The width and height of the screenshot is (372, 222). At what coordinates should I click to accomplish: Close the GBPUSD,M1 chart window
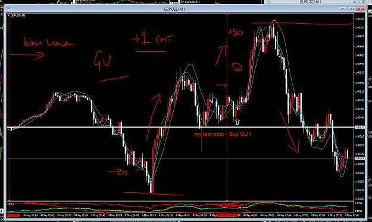[x=361, y=9]
